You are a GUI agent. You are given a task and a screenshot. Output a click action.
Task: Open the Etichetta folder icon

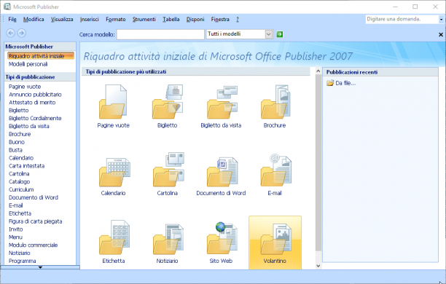pos(114,237)
